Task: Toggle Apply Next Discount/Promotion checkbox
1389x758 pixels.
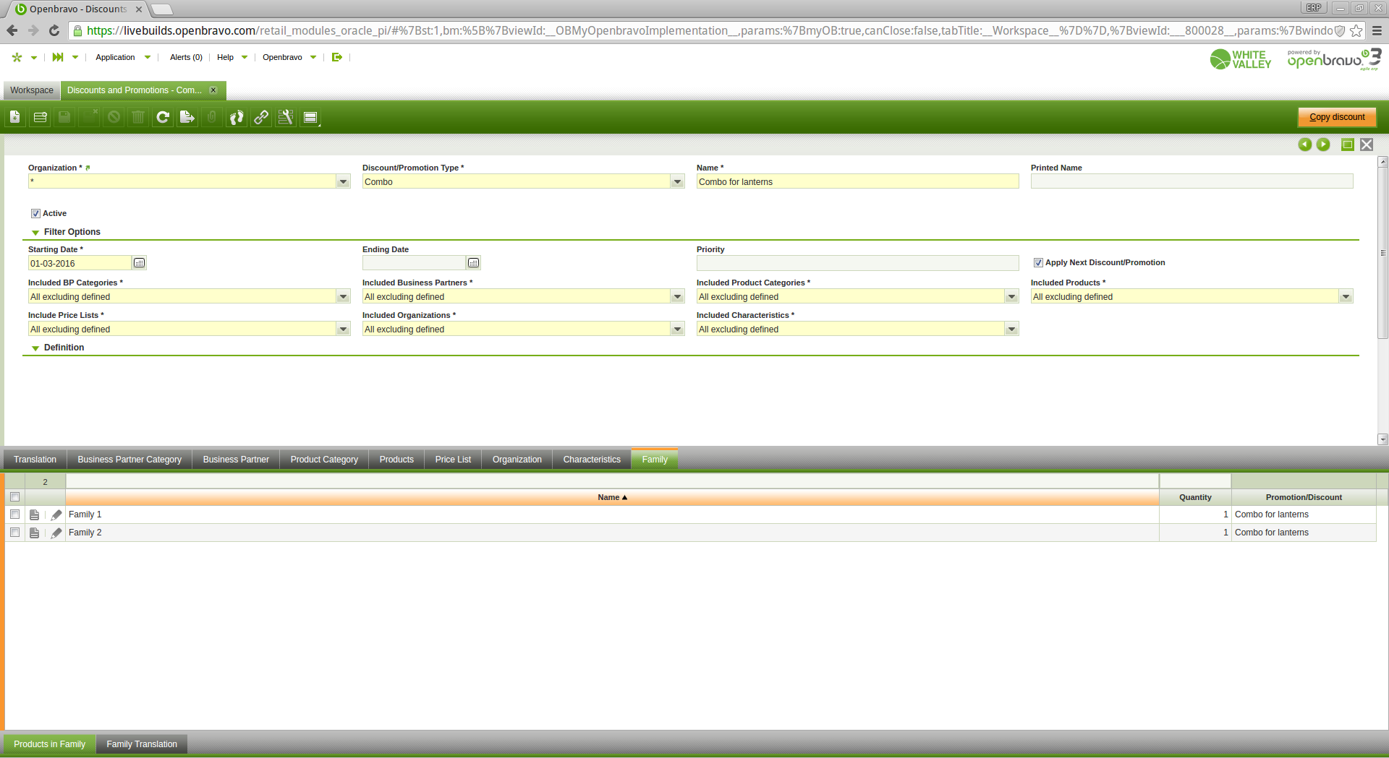Action: (x=1038, y=262)
